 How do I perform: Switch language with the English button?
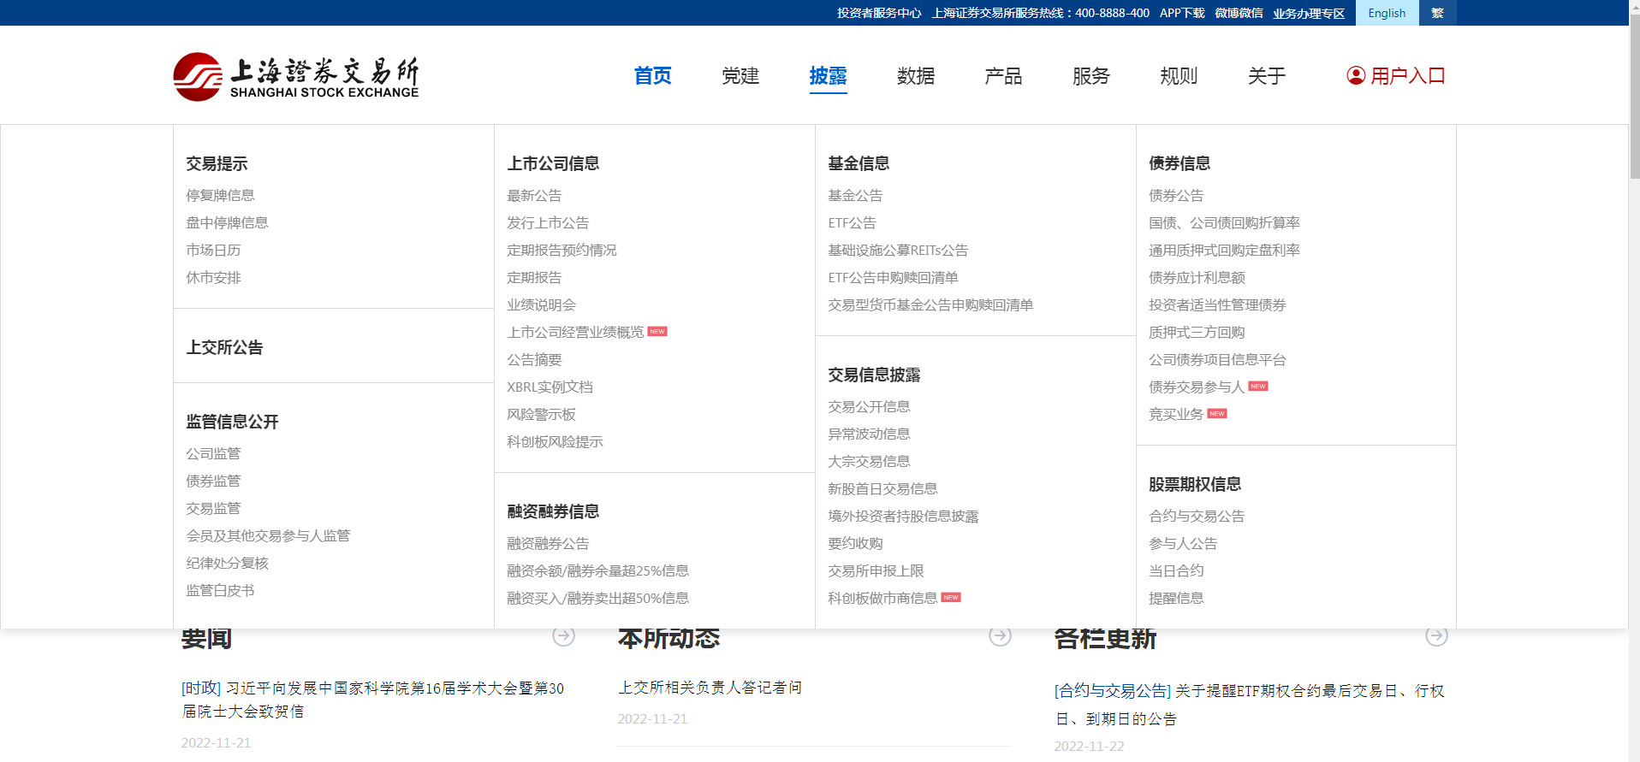[1387, 13]
